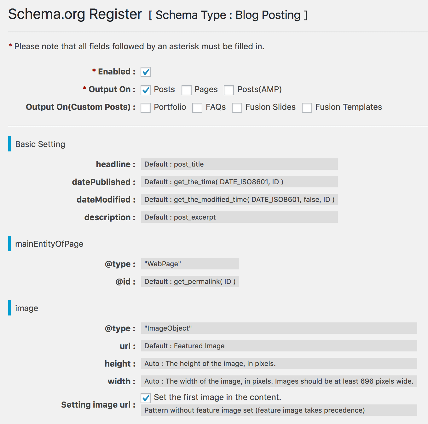Focus the image height field
This screenshot has width=428, height=424.
click(279, 363)
